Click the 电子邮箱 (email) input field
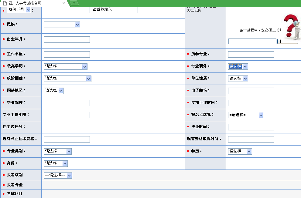The width and height of the screenshot is (301, 198). coord(251,91)
